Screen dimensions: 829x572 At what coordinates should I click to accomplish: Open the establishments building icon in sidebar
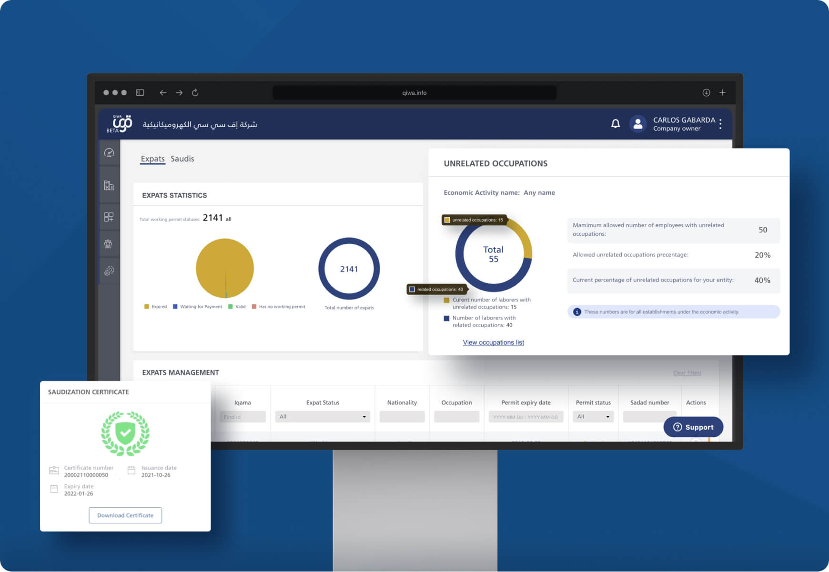coord(109,185)
